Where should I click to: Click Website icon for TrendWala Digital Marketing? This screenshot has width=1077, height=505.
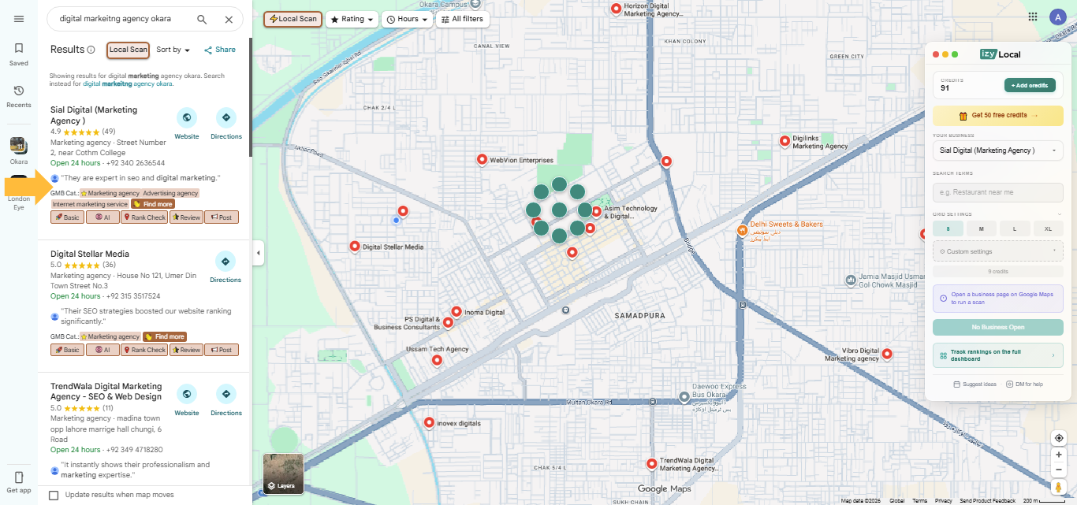pos(187,395)
